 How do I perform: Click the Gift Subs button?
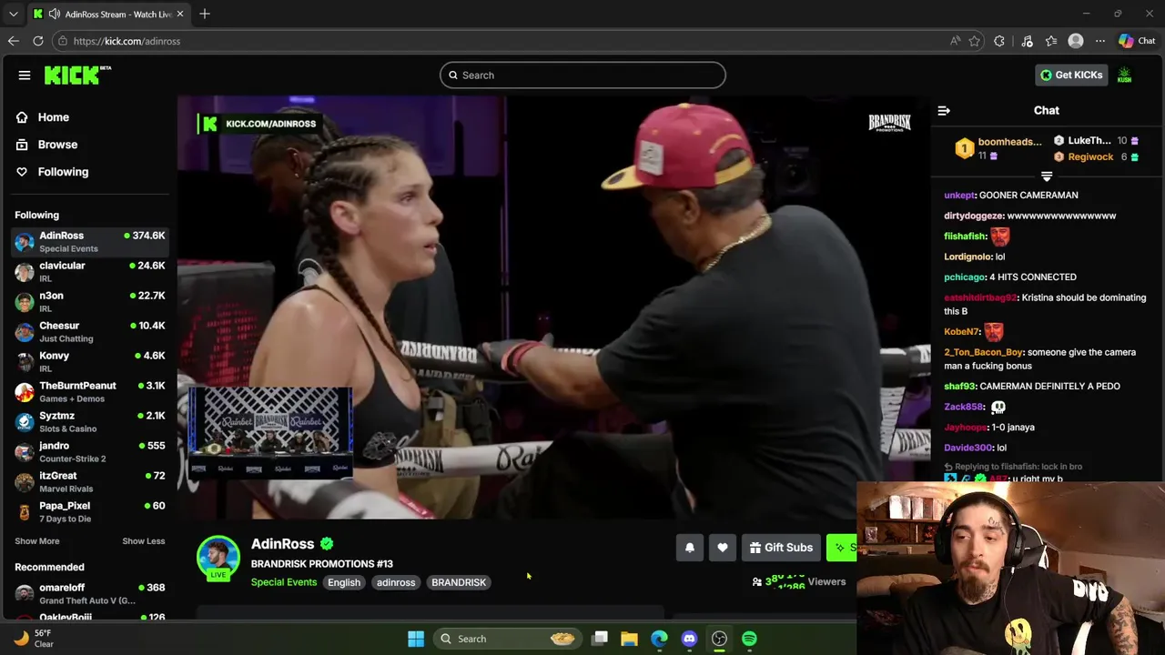click(x=781, y=548)
